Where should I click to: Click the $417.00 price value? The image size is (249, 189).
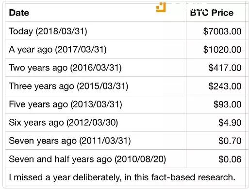click(x=225, y=68)
